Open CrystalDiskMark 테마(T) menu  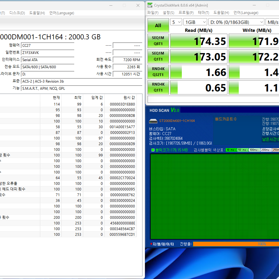click(203, 13)
